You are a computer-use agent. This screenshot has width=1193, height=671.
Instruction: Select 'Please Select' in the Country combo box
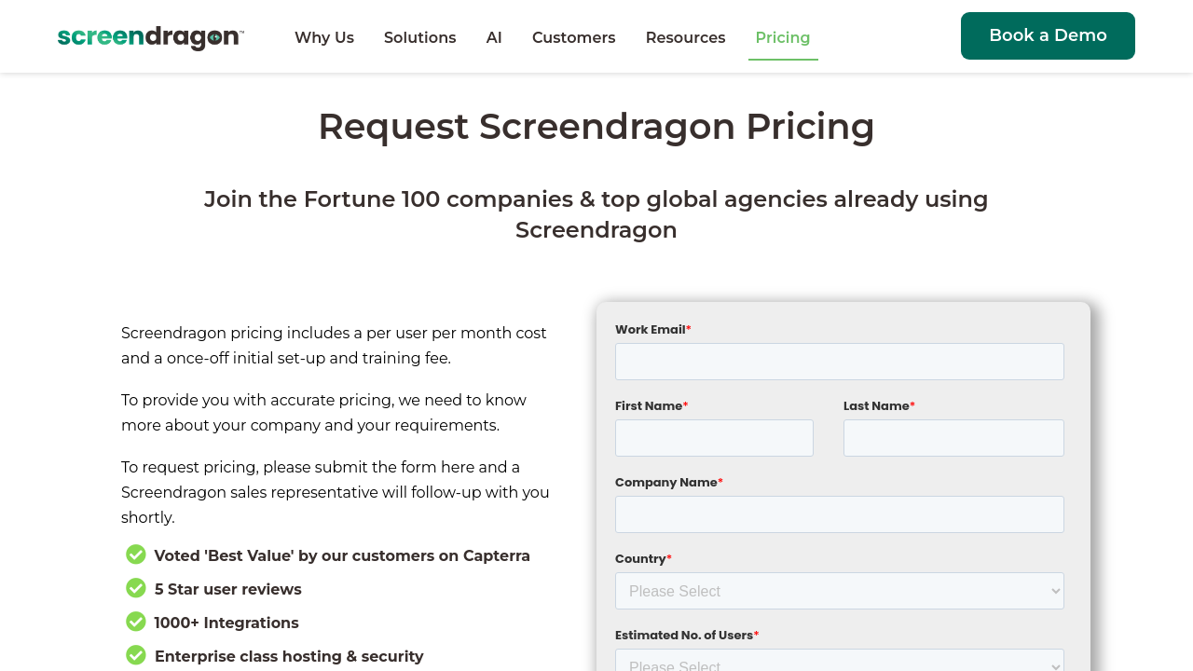pyautogui.click(x=839, y=591)
